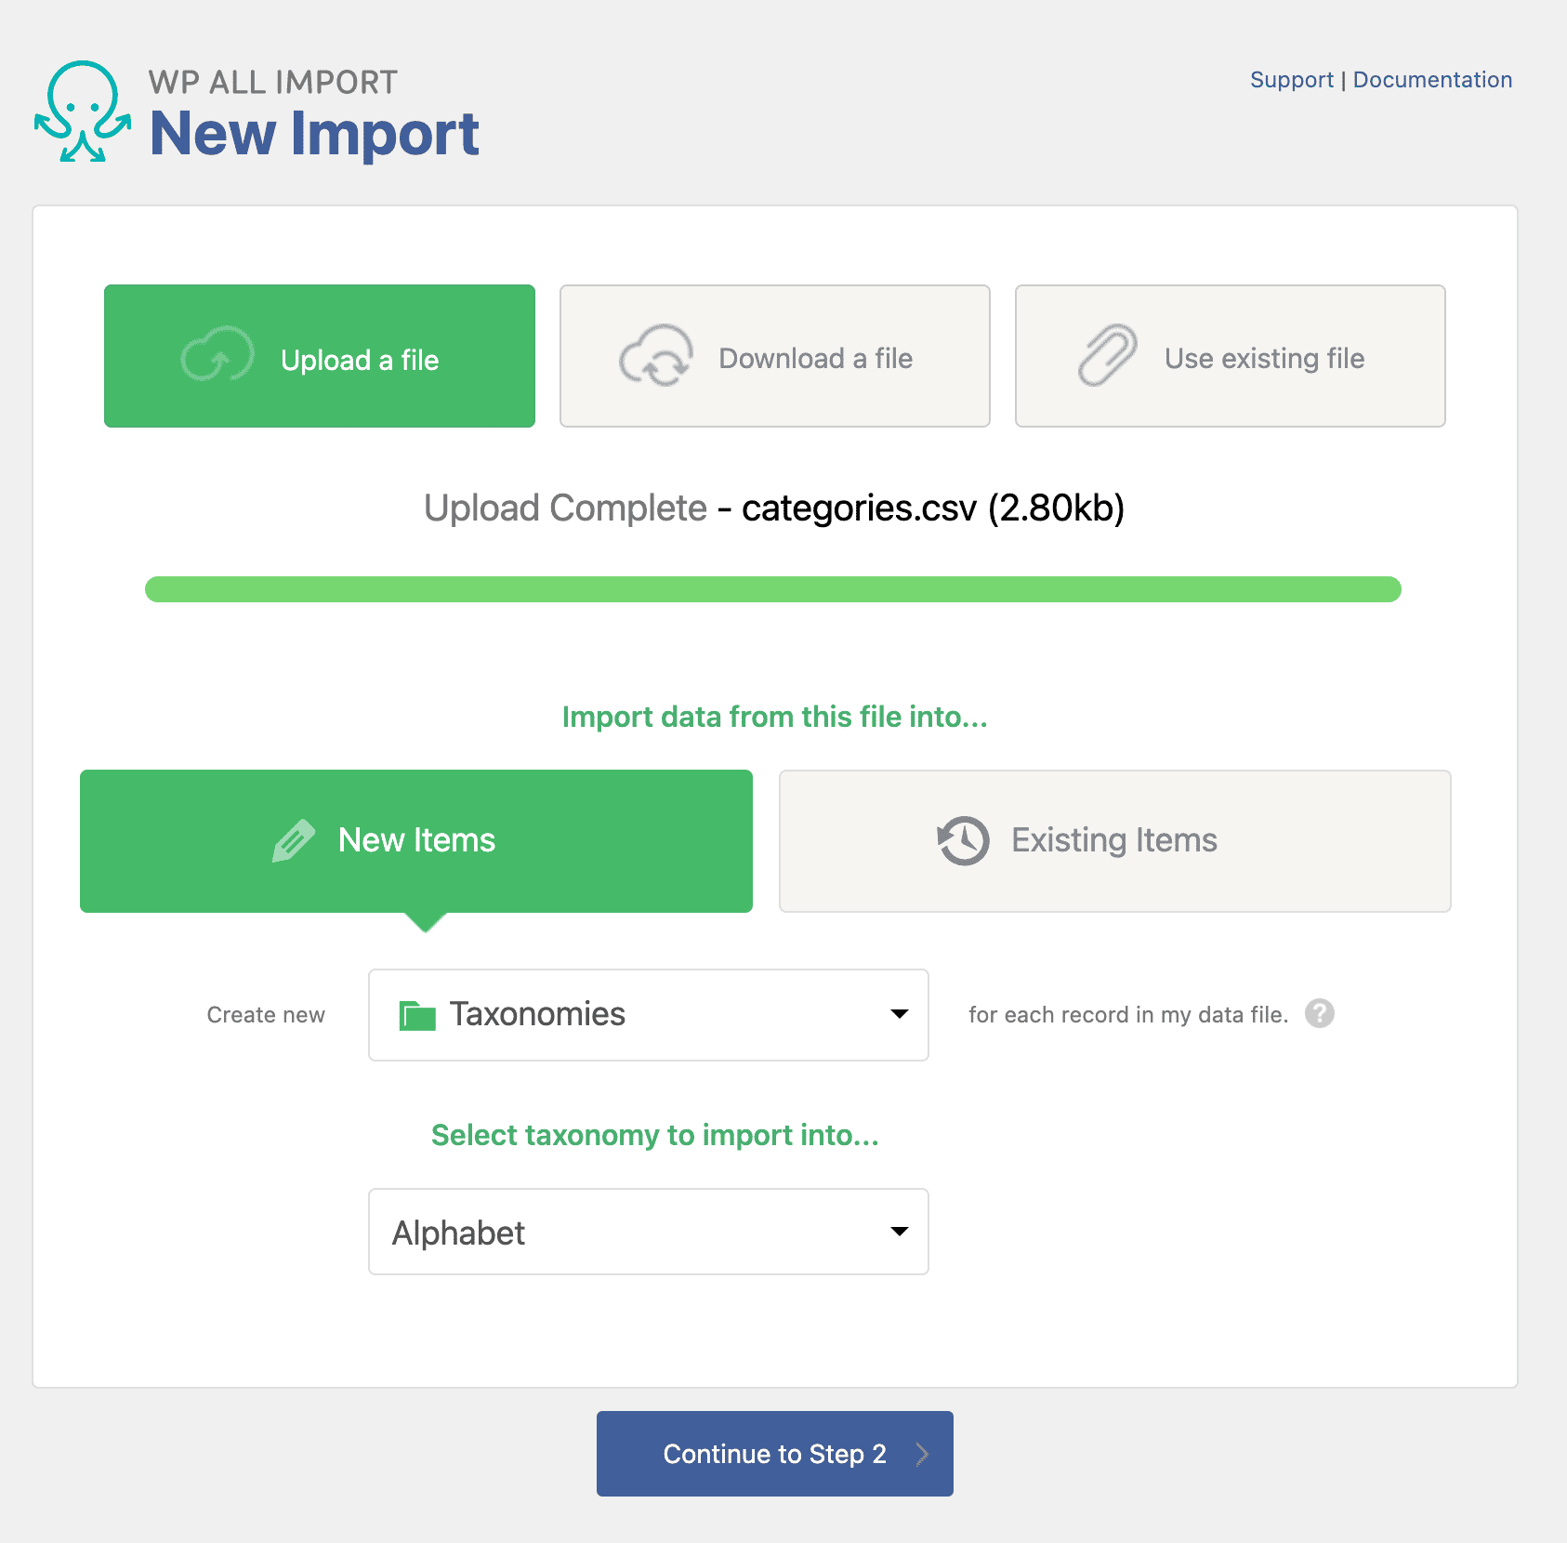Click the paperclip existing file icon
Screen dimensions: 1567x1543
pos(1107,355)
